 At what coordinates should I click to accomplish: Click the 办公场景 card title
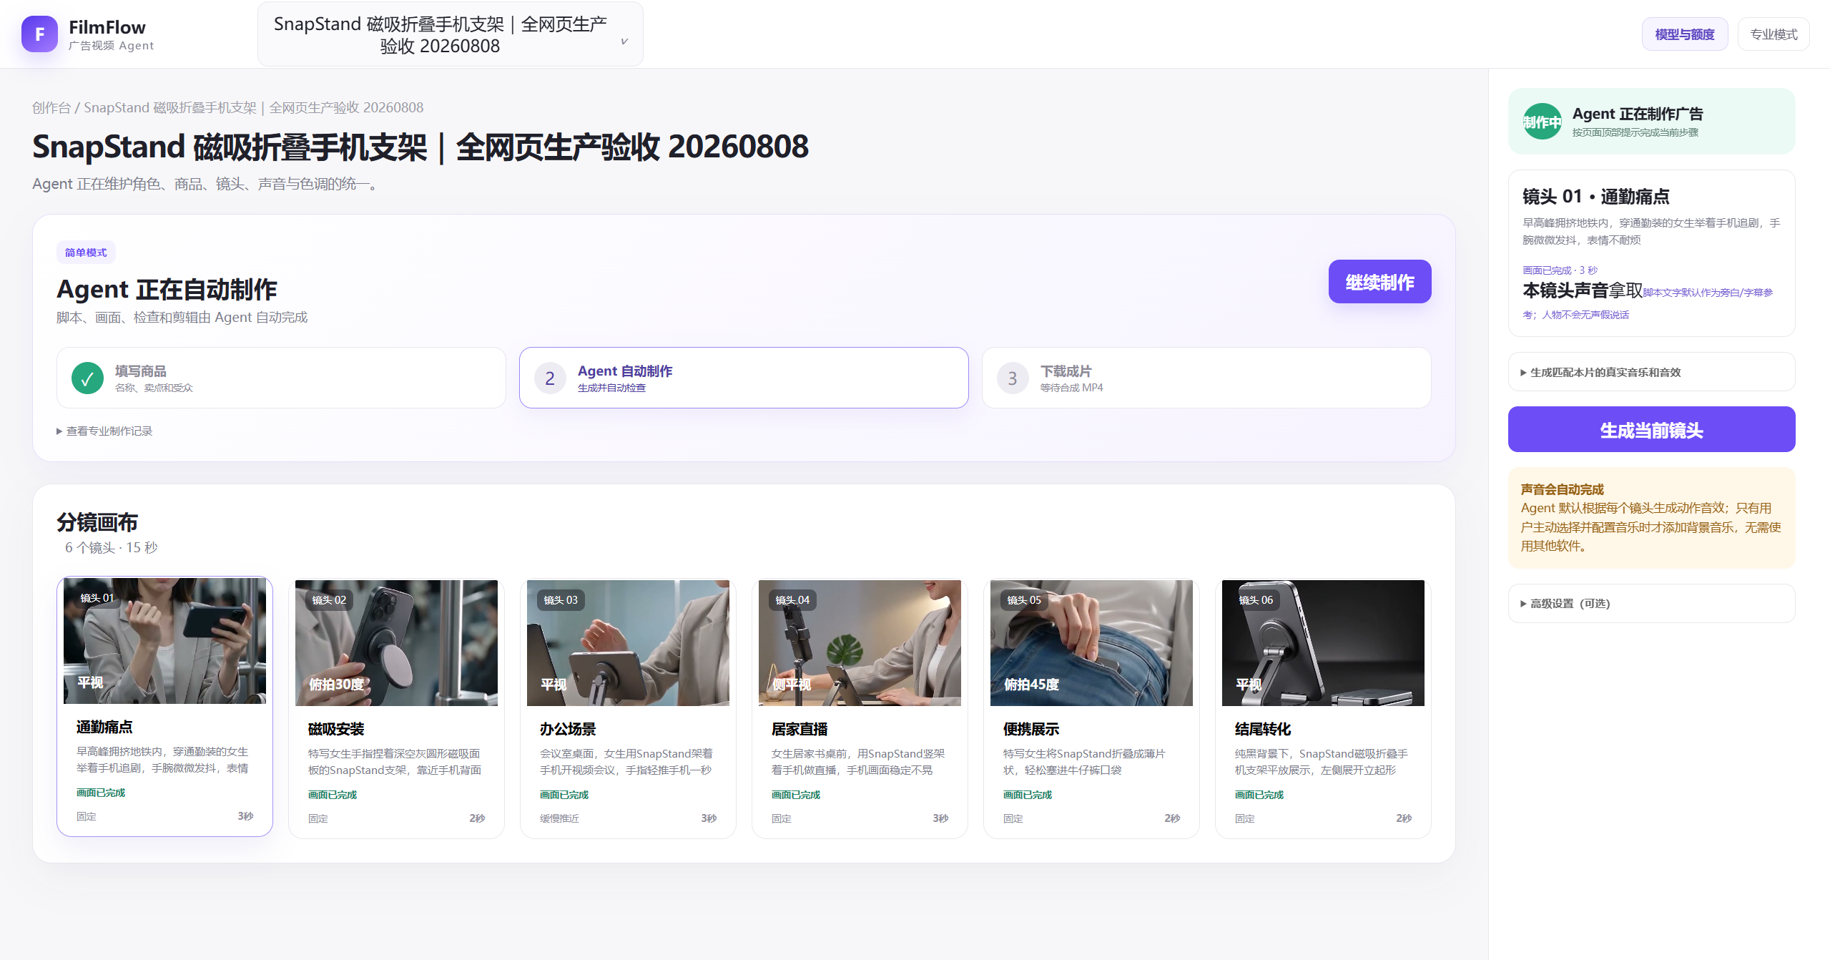(568, 729)
